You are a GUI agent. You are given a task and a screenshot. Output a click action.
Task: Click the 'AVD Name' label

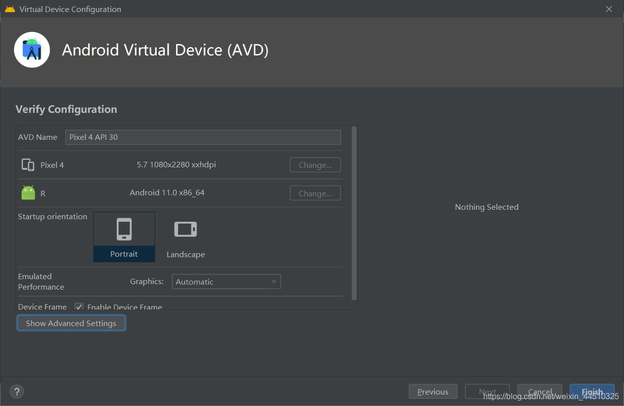[x=37, y=137]
